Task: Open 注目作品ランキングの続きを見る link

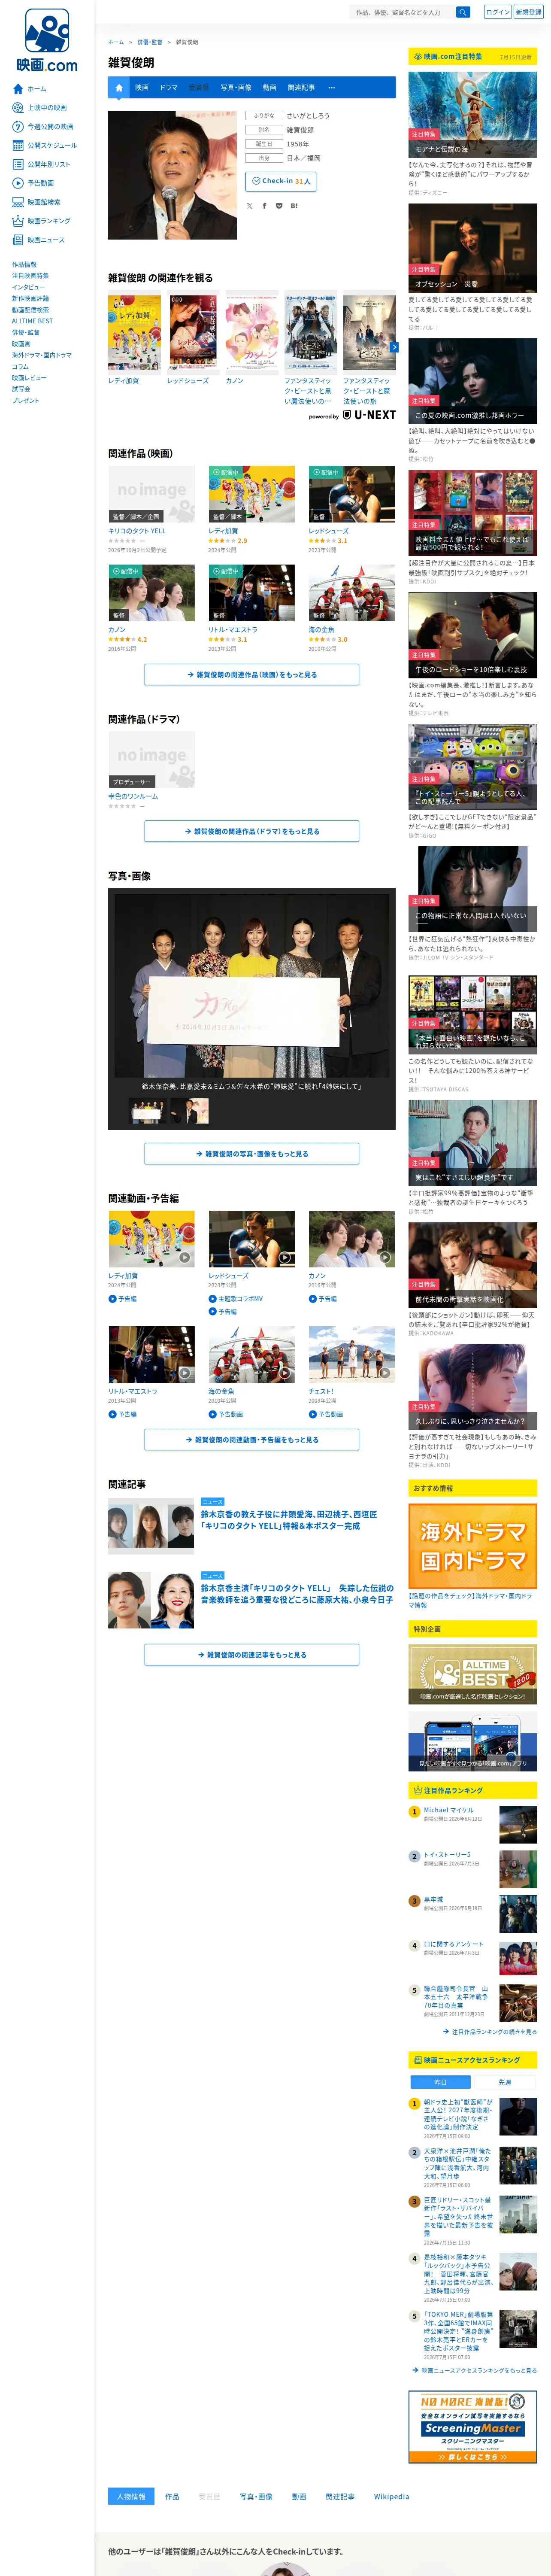Action: 490,2031
